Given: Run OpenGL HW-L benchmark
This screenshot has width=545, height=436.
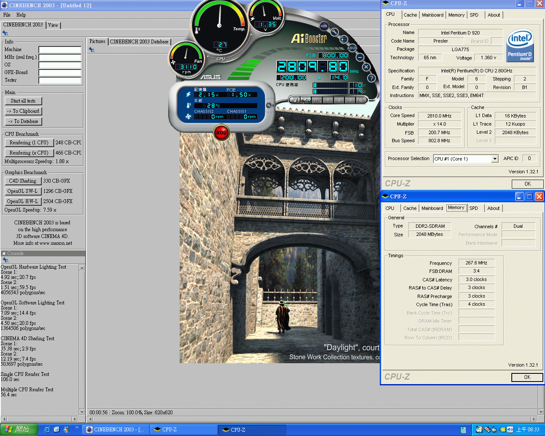Looking at the screenshot, I should (x=23, y=201).
